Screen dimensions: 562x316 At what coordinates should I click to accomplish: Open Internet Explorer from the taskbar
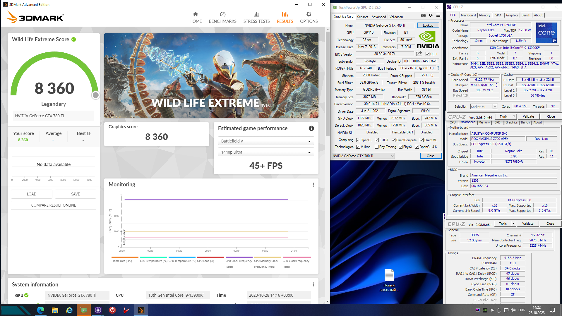69,310
